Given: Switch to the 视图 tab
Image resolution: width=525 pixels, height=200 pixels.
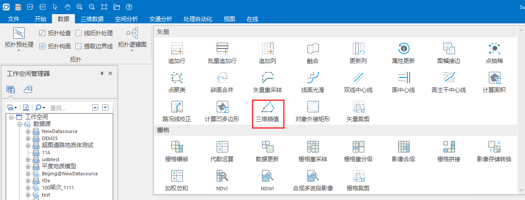Looking at the screenshot, I should (x=229, y=19).
